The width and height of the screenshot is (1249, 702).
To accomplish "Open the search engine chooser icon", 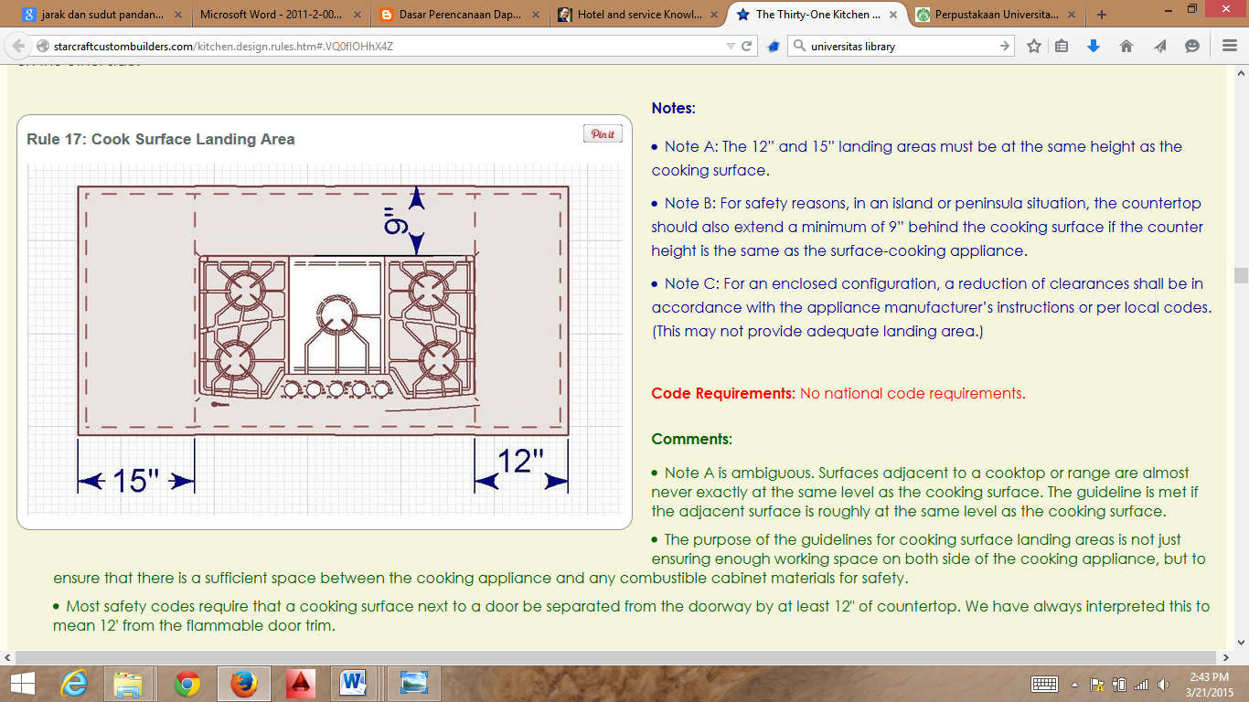I will click(800, 46).
